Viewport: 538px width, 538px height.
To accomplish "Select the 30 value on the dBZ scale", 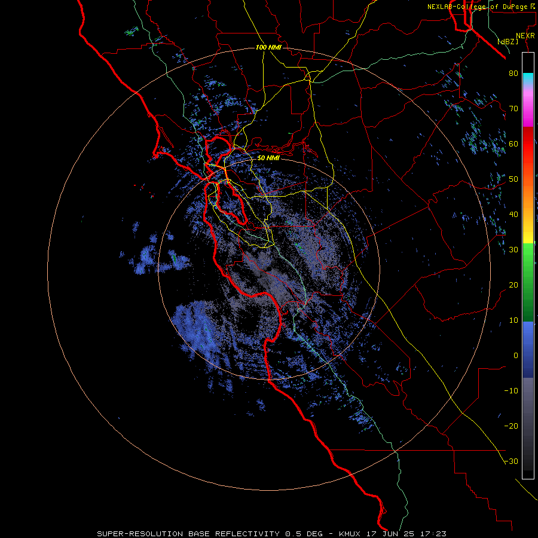I will (513, 250).
